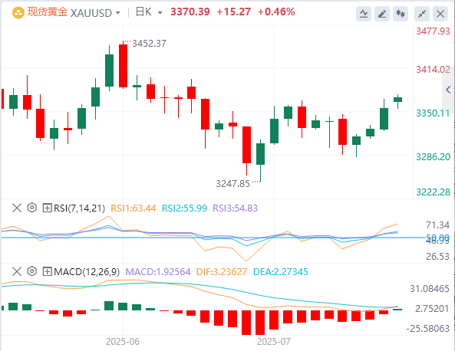Remove the RSI indicator panel
The height and width of the screenshot is (351, 455).
[17, 208]
